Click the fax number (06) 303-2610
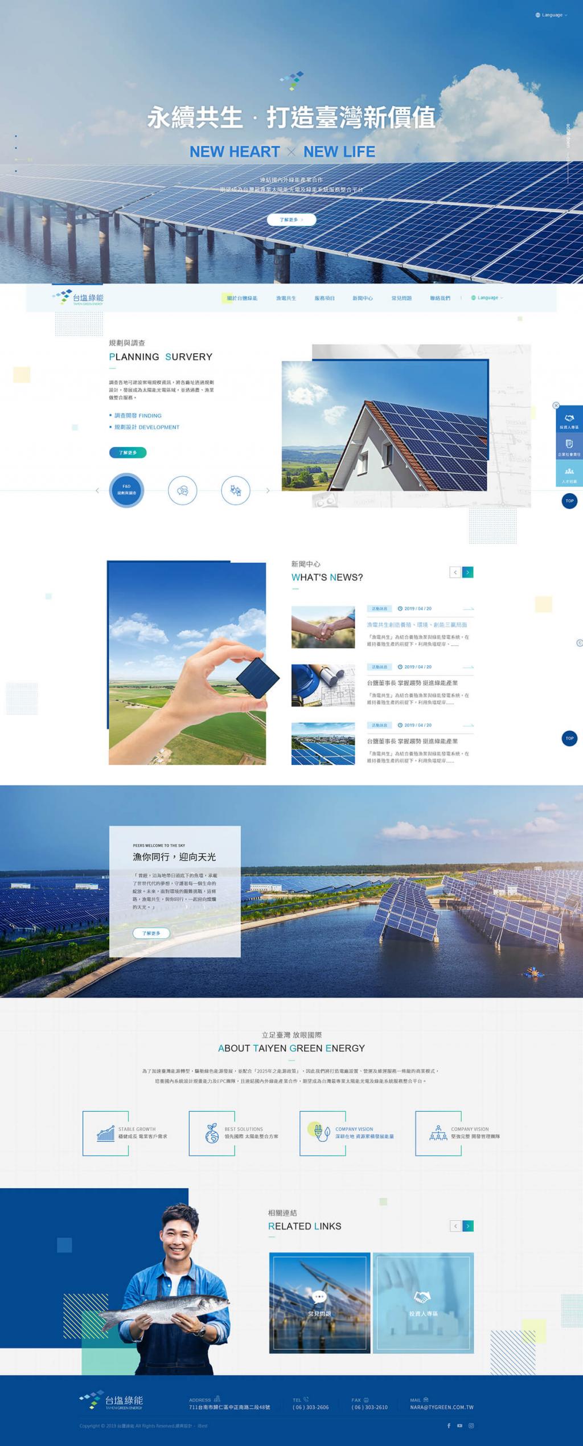This screenshot has height=1446, width=583. pos(369,1407)
